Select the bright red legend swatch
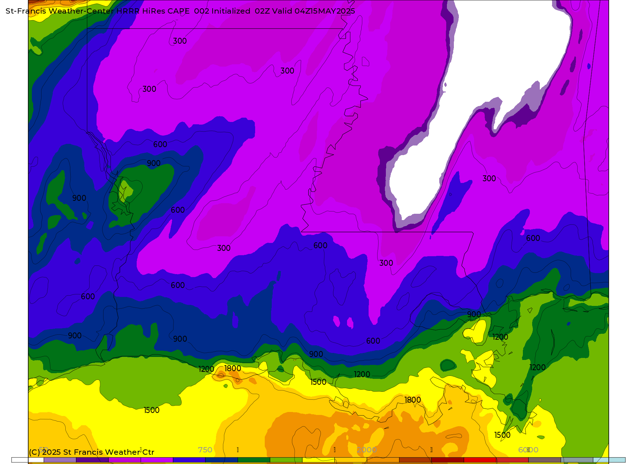Screen dimensions: 637x464 click(x=480, y=460)
